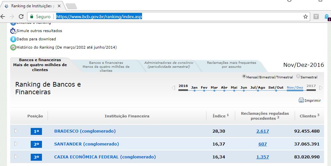
Task: Select year 2016 on timeline
Action: [x=183, y=86]
